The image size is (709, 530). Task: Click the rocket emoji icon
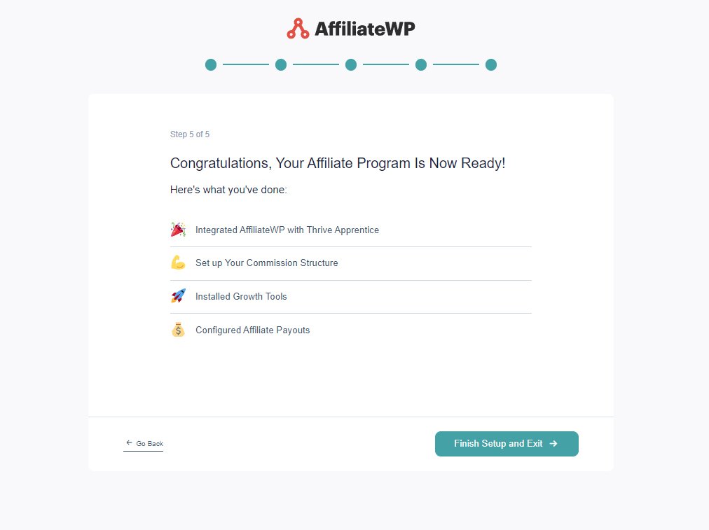[178, 296]
